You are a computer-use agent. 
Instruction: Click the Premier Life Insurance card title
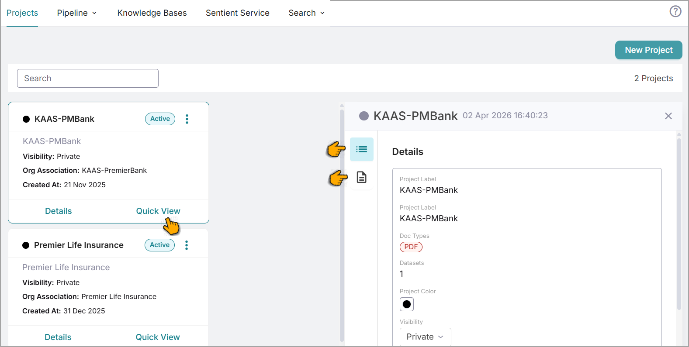pyautogui.click(x=79, y=245)
